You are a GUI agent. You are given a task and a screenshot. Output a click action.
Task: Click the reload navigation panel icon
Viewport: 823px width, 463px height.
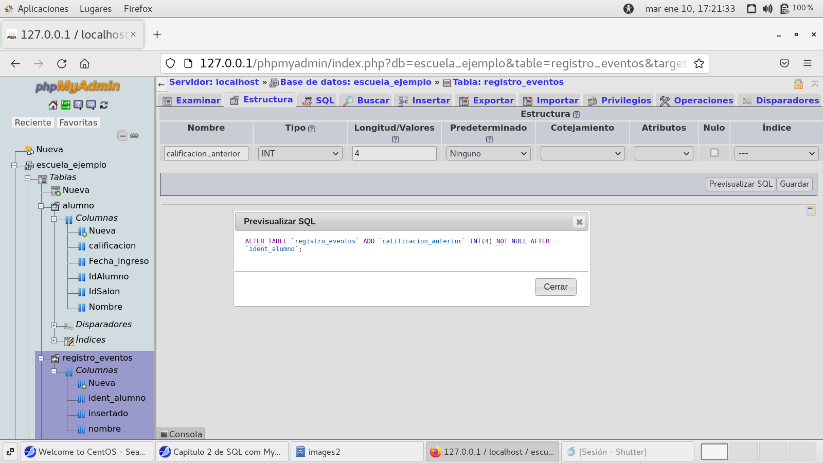(104, 105)
